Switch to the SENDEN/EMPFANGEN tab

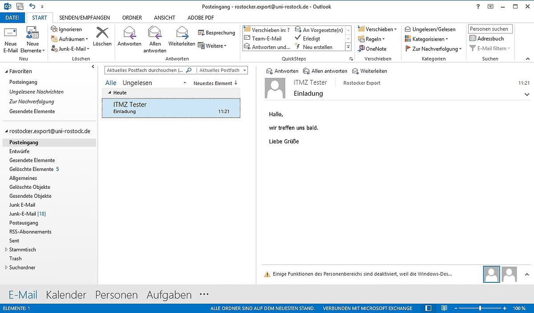pyautogui.click(x=85, y=18)
